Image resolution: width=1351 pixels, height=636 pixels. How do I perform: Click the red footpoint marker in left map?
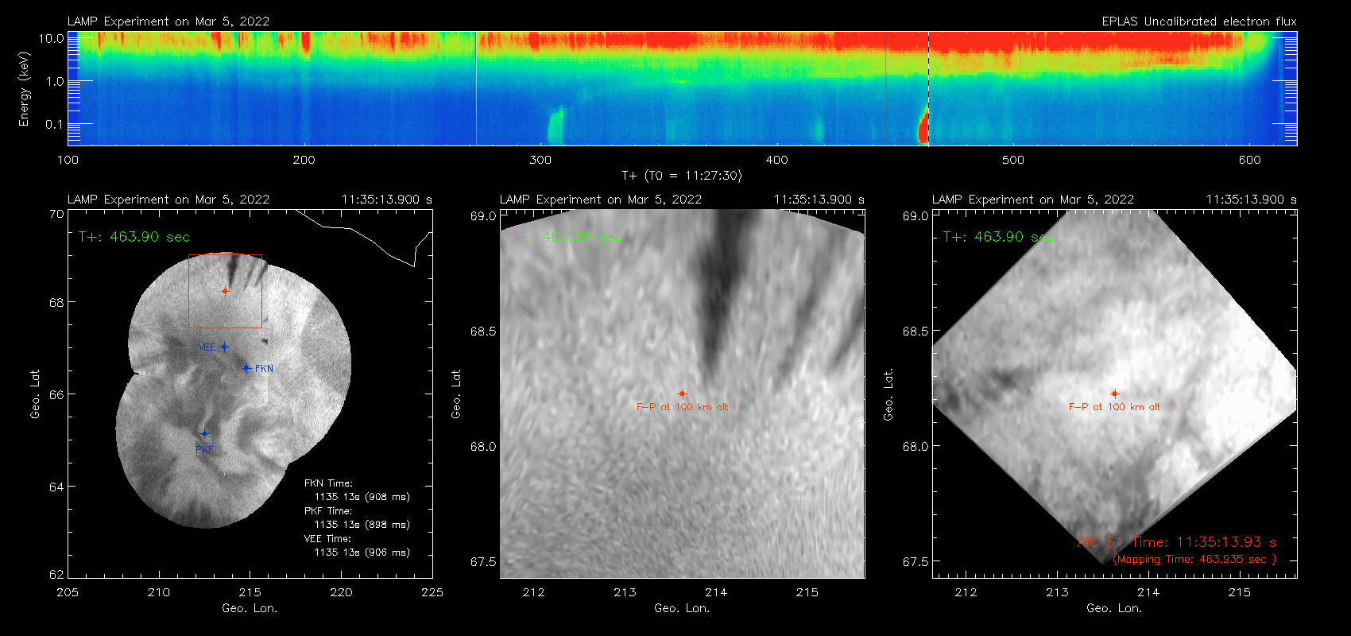pyautogui.click(x=225, y=291)
